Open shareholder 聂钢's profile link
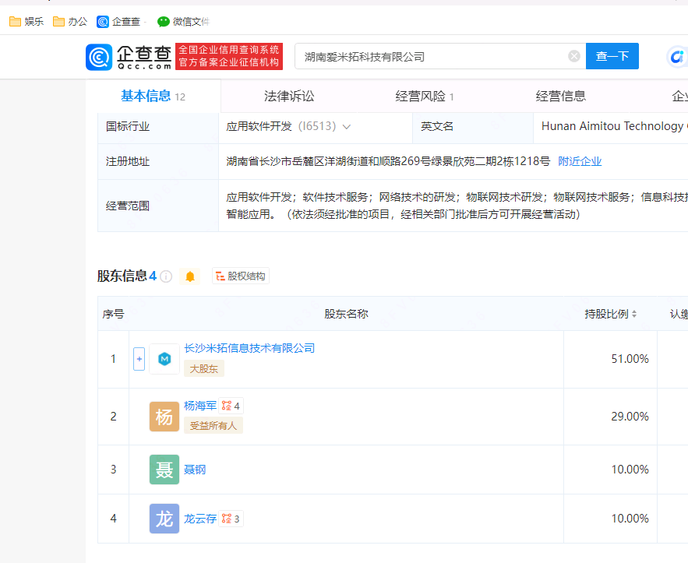Screen dimensions: 688x563 tap(195, 470)
